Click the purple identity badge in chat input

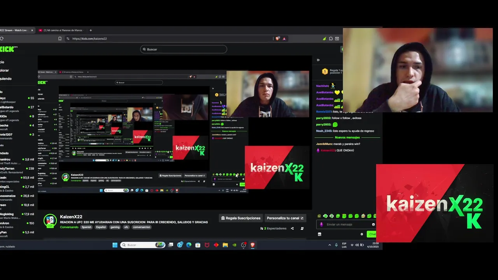pos(321,224)
